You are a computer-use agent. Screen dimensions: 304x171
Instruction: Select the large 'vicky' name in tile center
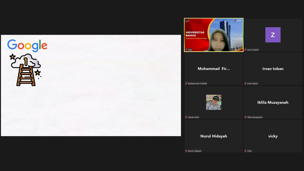[273, 136]
